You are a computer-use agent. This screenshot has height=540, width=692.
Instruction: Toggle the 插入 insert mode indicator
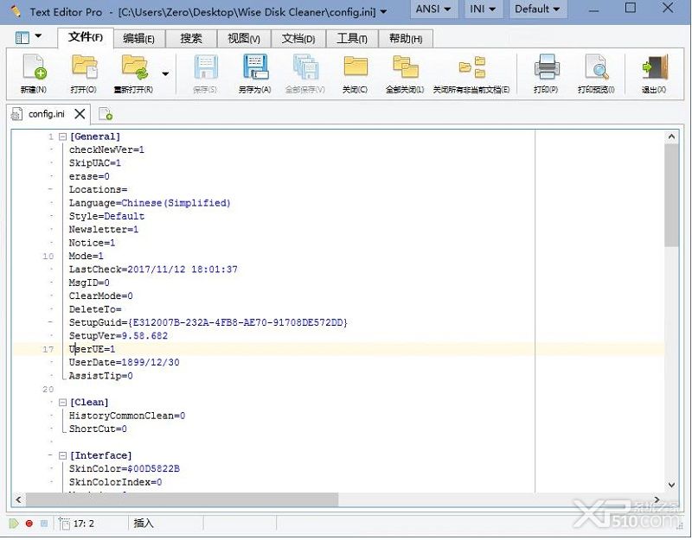tap(143, 524)
